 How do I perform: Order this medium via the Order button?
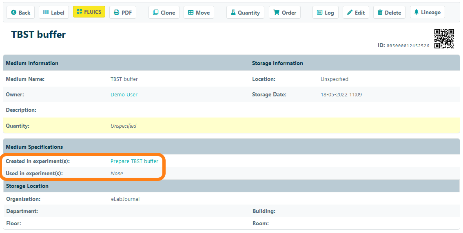285,13
